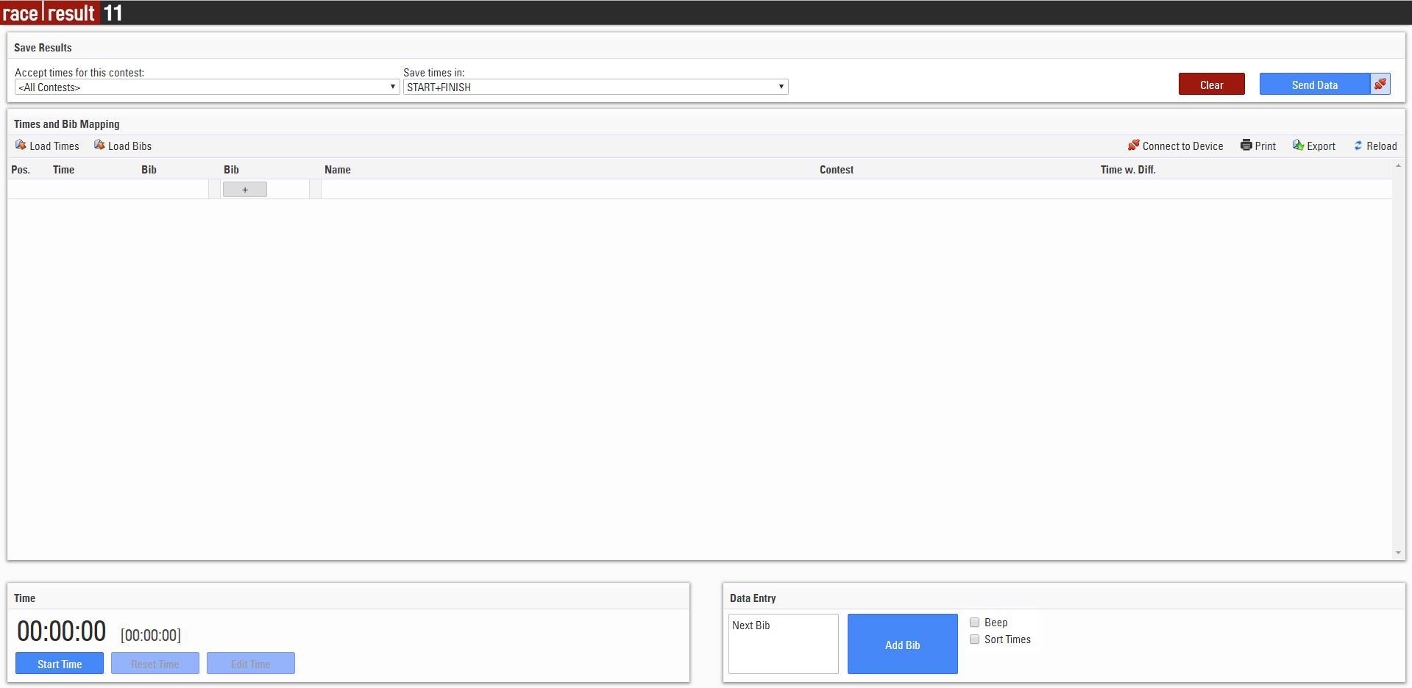Click the Load Times icon
Image resolution: width=1412 pixels, height=688 pixels.
(21, 146)
